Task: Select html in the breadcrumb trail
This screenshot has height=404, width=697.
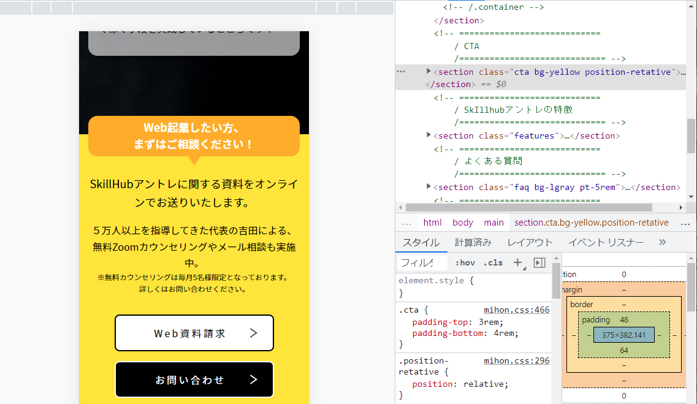Action: [432, 222]
